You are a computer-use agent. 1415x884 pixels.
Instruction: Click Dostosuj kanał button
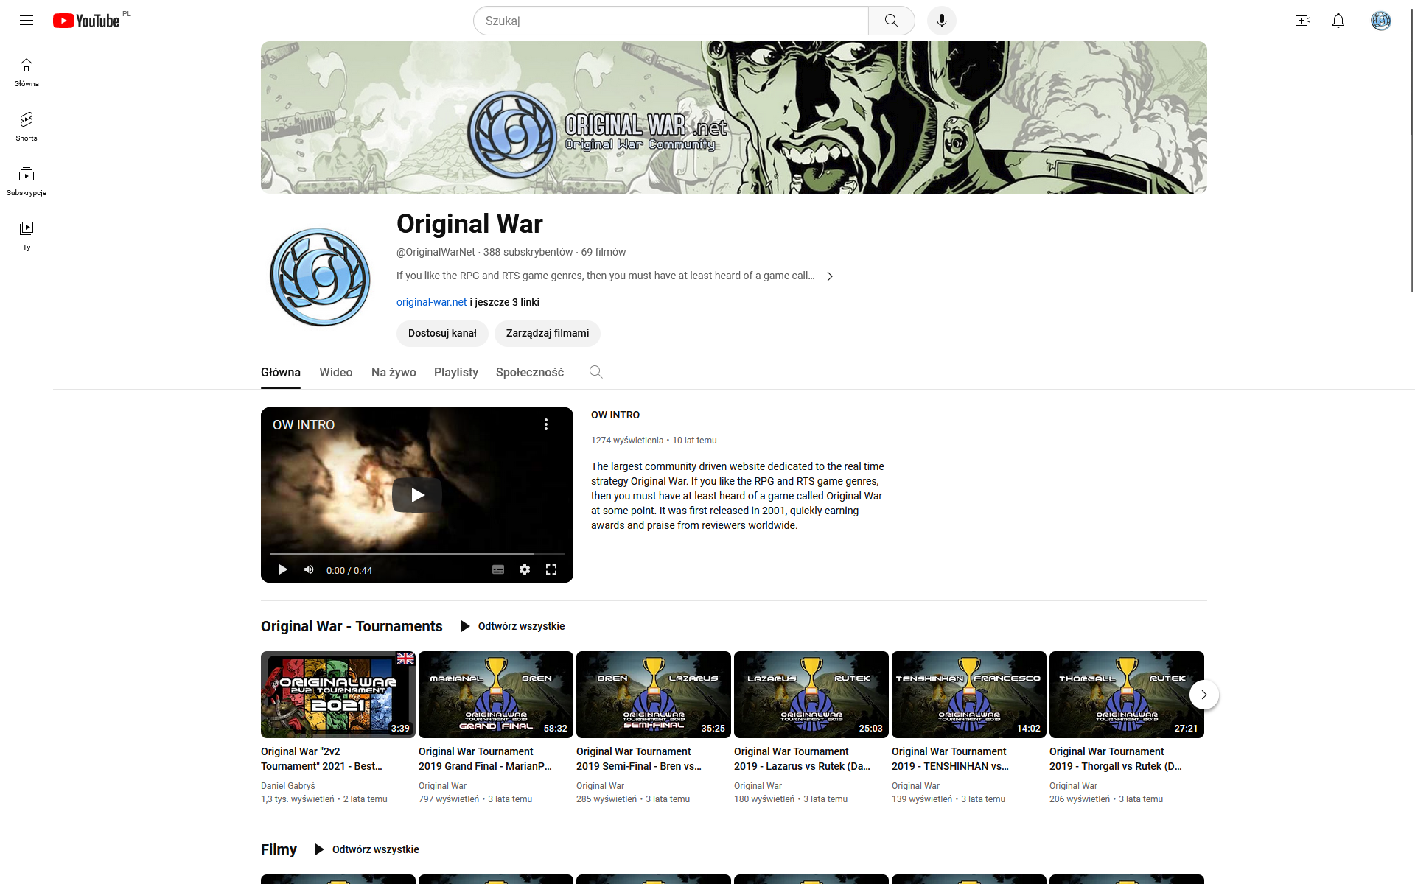pyautogui.click(x=442, y=333)
